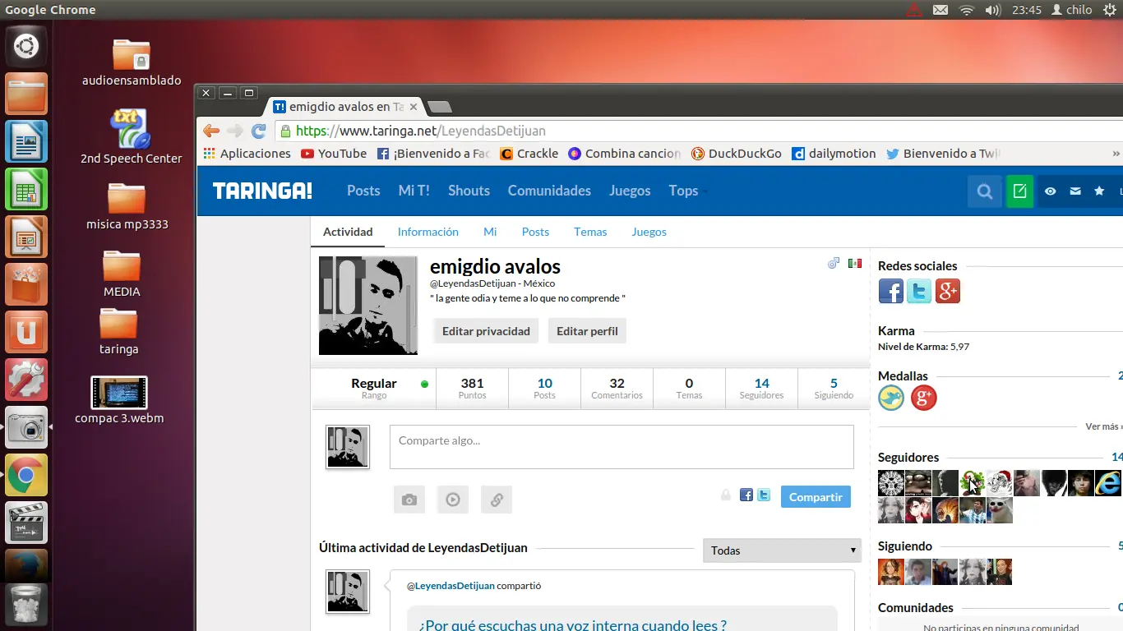
Task: Open the system gear session menu
Action: tap(1110, 10)
